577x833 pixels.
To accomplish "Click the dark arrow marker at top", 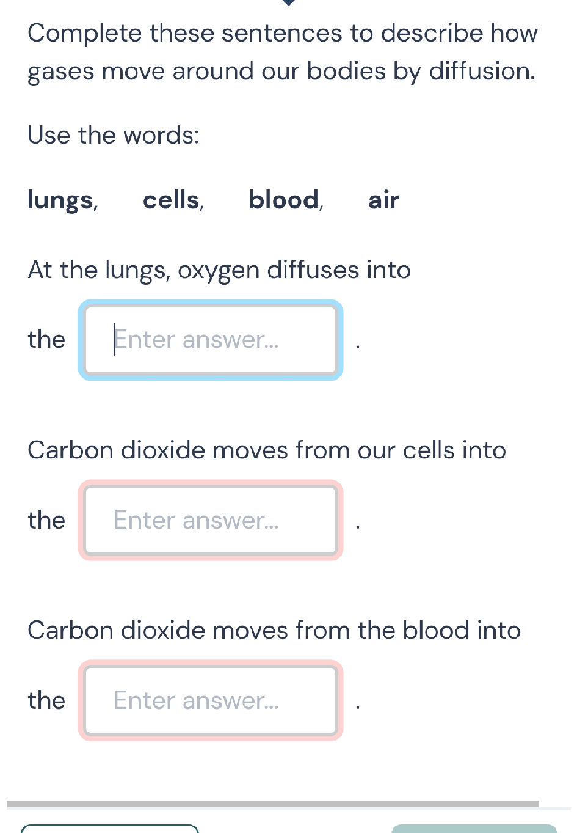I will [289, 2].
